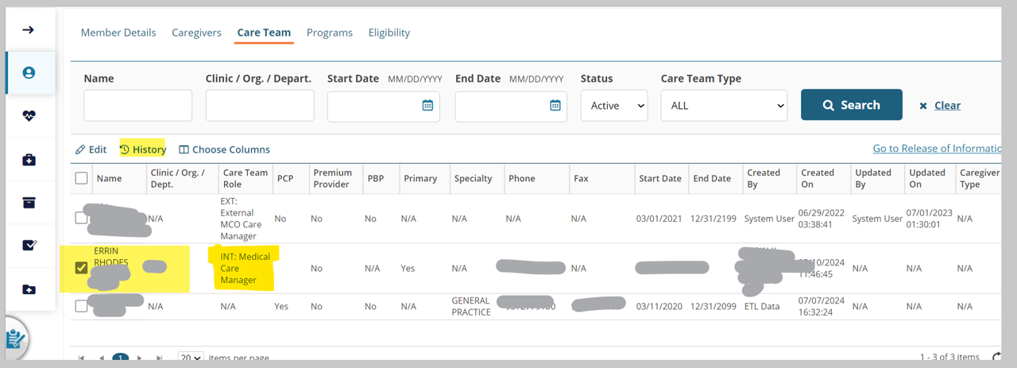Open the heart health sidebar icon
Viewport: 1017px width, 368px height.
click(x=29, y=116)
